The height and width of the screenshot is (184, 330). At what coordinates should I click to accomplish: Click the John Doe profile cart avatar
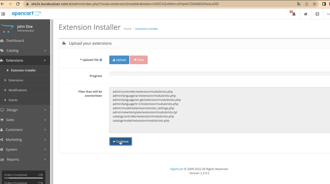[7, 28]
